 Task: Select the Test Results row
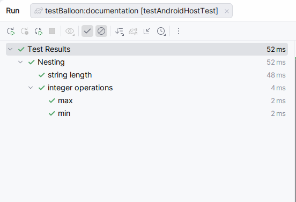147,49
